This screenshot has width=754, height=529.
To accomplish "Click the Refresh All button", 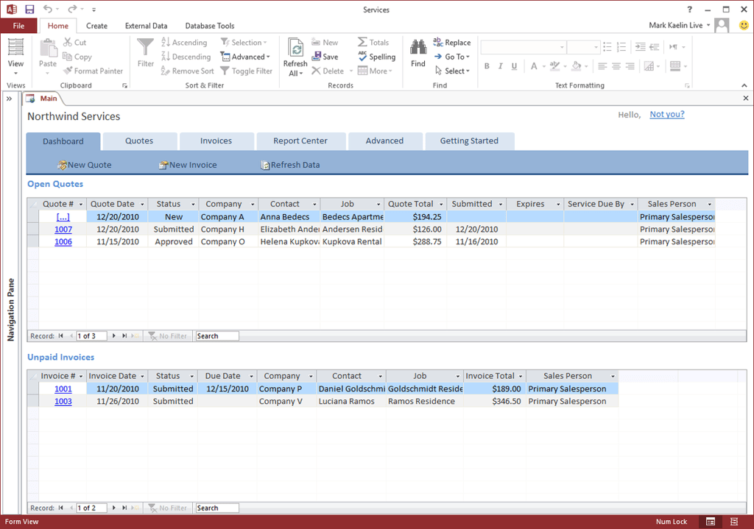I will point(295,57).
